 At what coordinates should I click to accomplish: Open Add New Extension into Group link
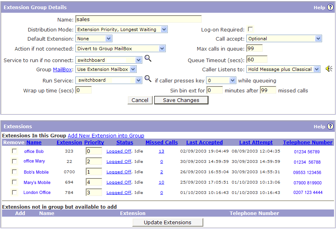point(106,135)
